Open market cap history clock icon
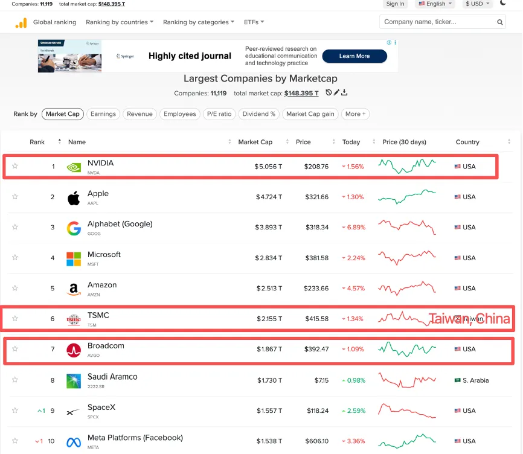Image resolution: width=523 pixels, height=454 pixels. coord(329,92)
